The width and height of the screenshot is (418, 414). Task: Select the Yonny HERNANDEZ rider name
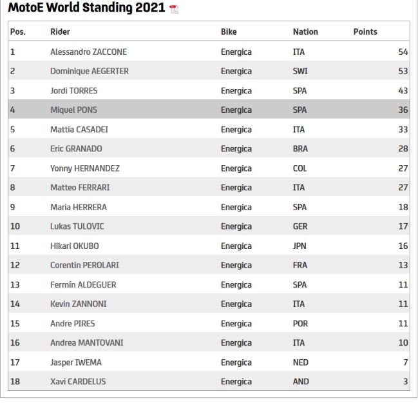85,168
